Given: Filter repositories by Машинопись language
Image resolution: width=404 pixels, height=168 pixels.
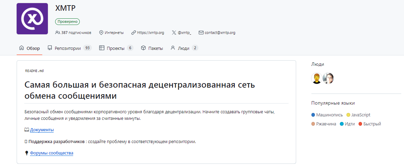Looking at the screenshot, I should tap(329, 115).
